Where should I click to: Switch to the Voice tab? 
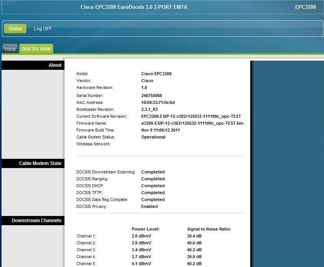10,49
